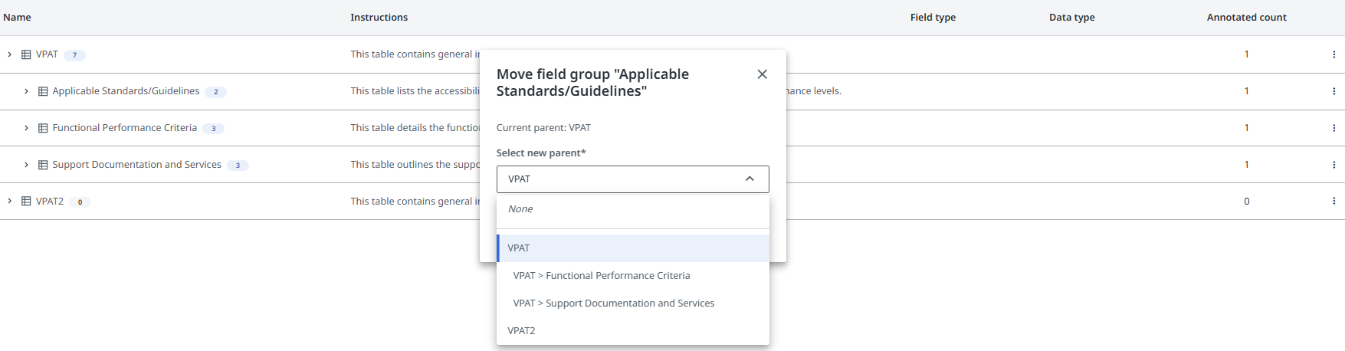Screen dimensions: 1345x351
Task: Collapse the Select new parent dropdown
Action: 749,179
